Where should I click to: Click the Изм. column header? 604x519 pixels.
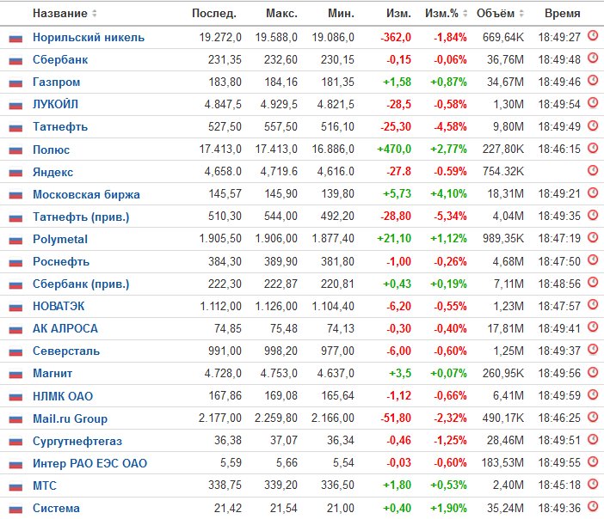(398, 14)
